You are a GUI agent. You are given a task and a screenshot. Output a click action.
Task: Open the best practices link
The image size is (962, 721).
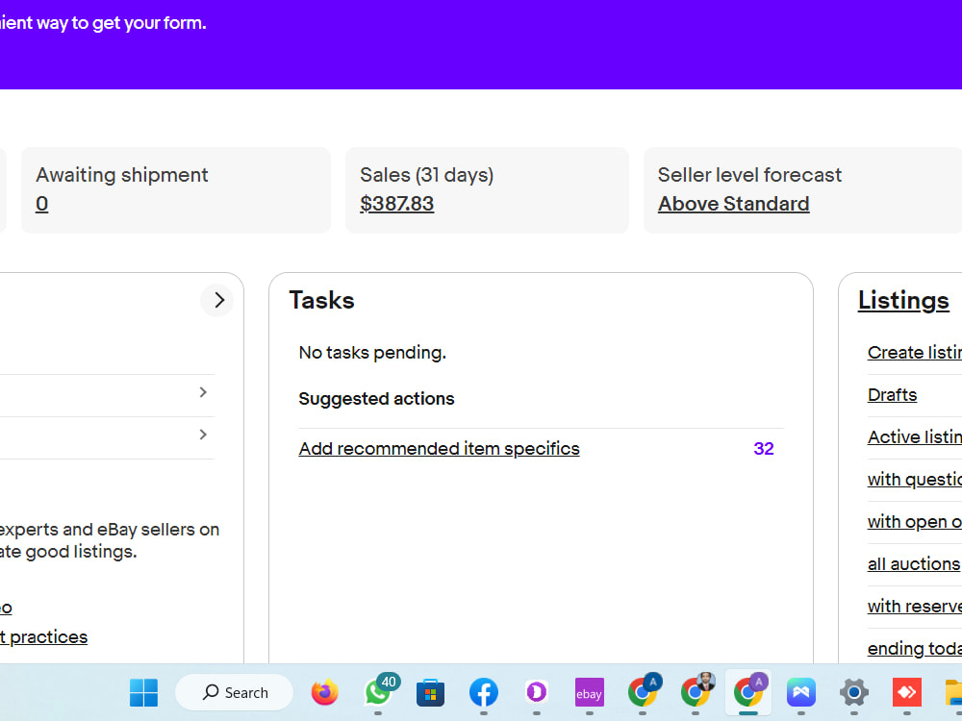[x=43, y=637]
